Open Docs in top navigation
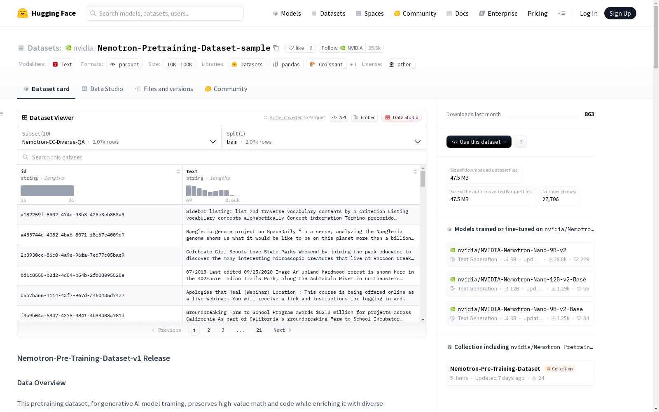Viewport: 659px width, 412px height. tap(458, 13)
